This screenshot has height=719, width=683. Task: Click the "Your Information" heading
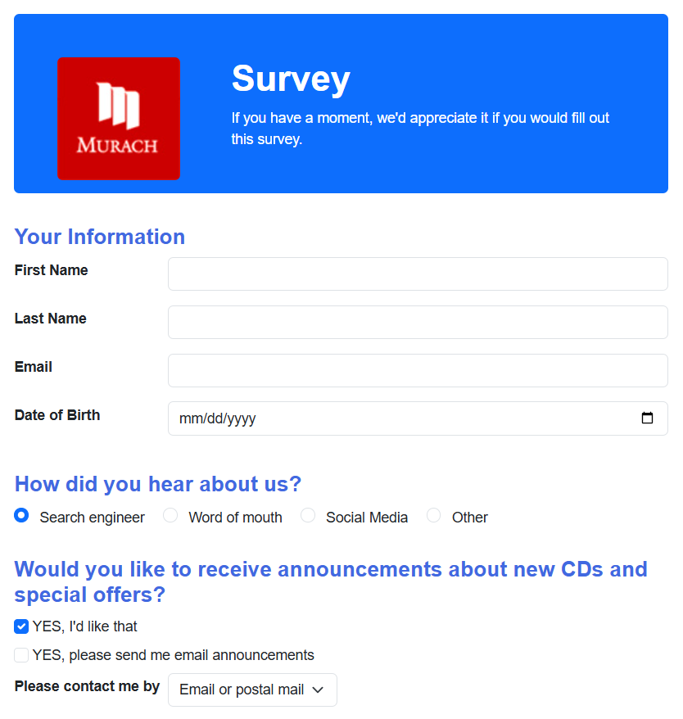(x=100, y=237)
